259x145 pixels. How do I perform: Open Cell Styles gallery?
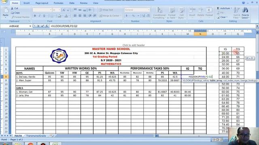coord(181,13)
